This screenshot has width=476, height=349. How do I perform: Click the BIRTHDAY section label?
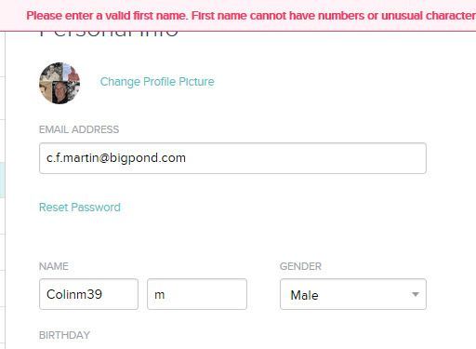64,335
